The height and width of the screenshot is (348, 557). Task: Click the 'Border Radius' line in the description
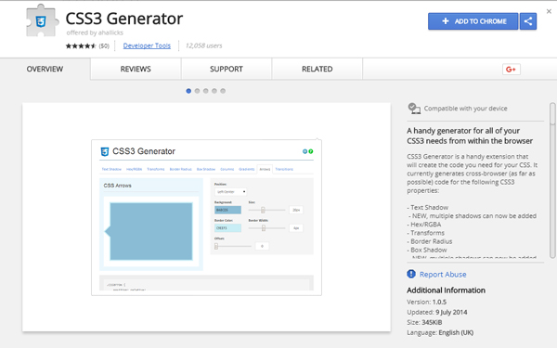pos(430,241)
